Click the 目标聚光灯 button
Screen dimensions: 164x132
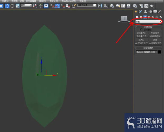142,33
